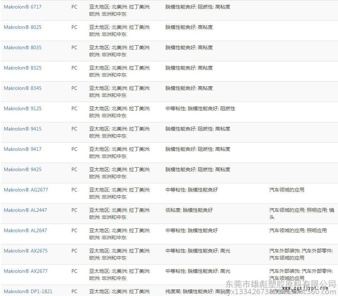Open Makrolon® 8035 product page
Viewport: 338px width, 296px height.
tap(22, 47)
